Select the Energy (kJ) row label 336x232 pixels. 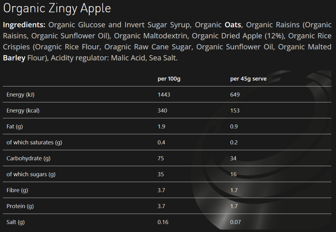(21, 95)
